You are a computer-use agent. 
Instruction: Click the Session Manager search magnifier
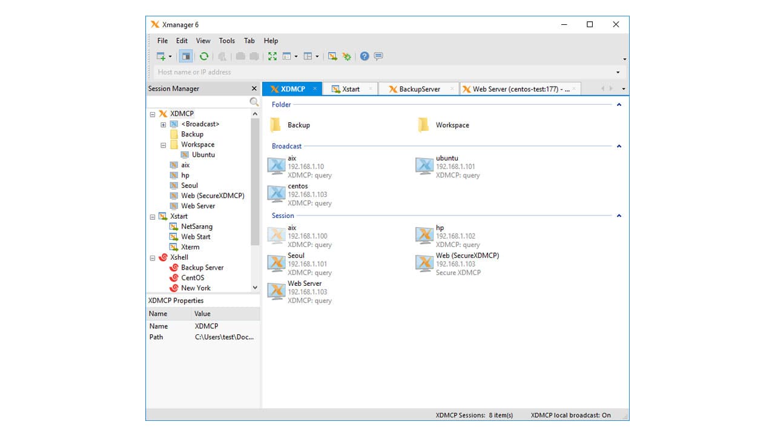coord(254,102)
